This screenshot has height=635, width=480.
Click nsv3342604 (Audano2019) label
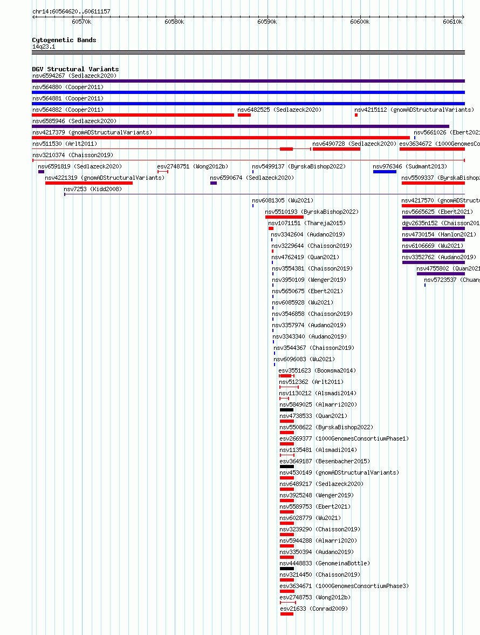point(308,234)
